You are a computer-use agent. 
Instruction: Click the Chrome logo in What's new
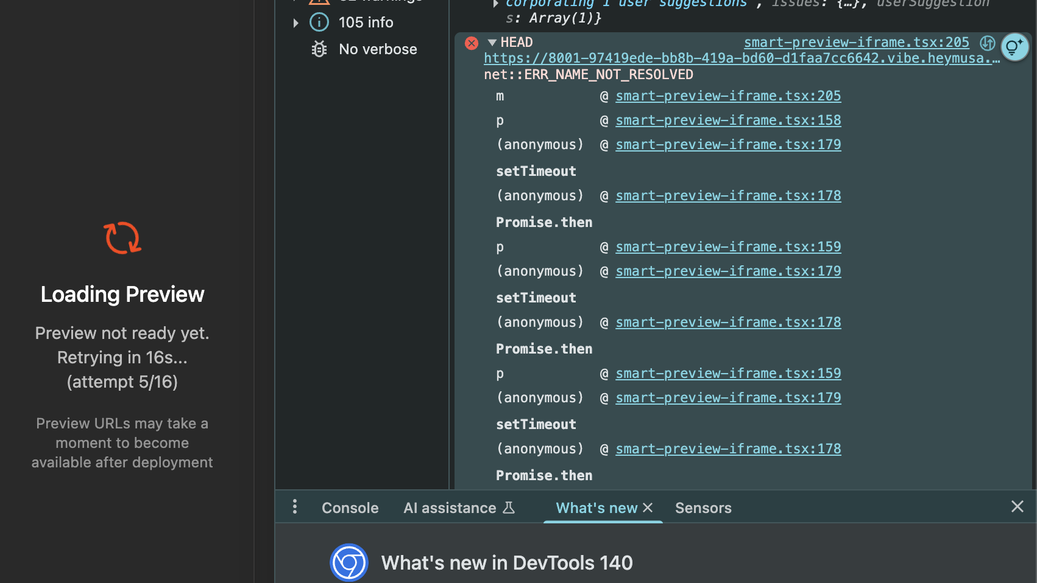349,562
